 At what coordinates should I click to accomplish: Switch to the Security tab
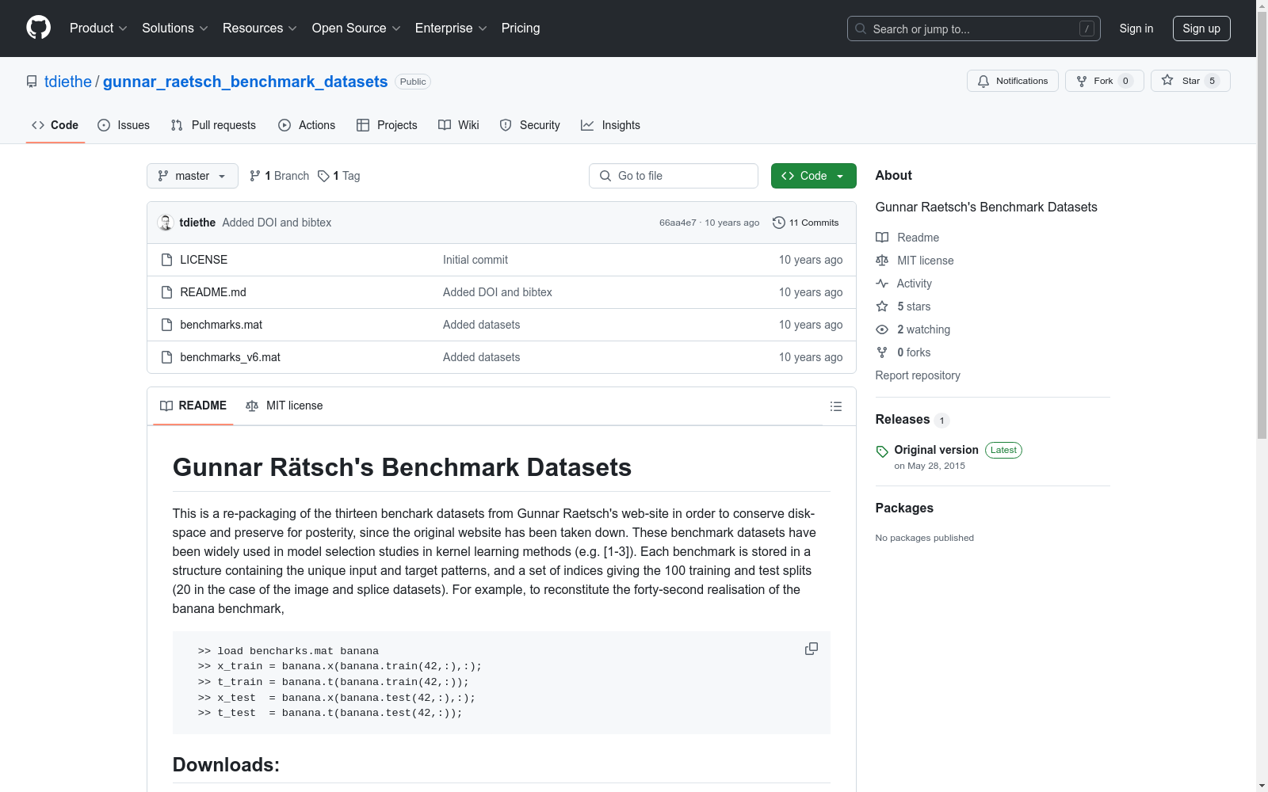pyautogui.click(x=529, y=125)
